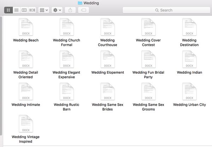Image resolution: width=212 pixels, height=147 pixels.
Task: Click the 'Wedding Detail Oriented' file name
Action: tap(25, 75)
